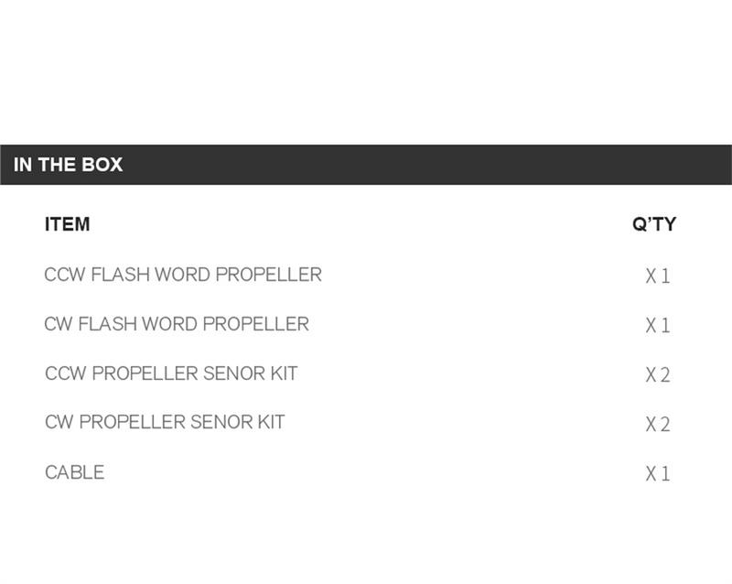Click the CW FLASH WORD PROPELLER item
Screen dimensions: 732x584
pyautogui.click(x=177, y=324)
